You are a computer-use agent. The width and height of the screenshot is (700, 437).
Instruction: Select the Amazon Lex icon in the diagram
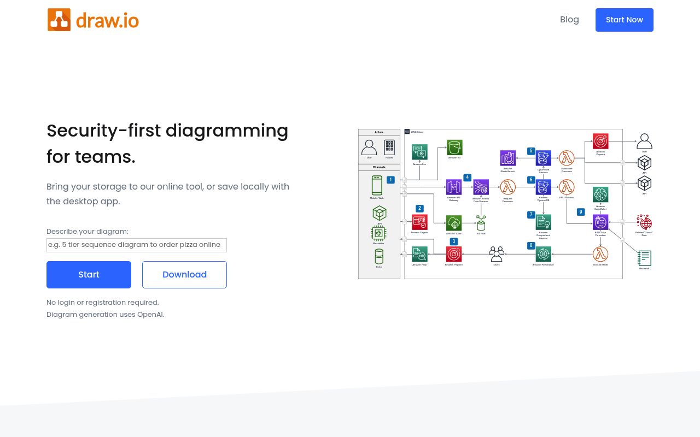419,152
